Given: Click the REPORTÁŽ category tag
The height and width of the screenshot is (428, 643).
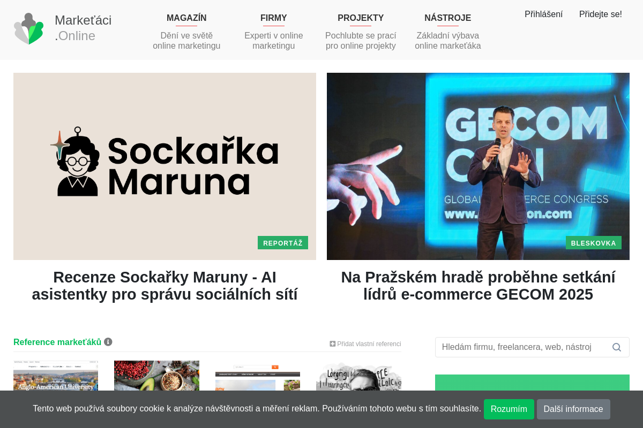Looking at the screenshot, I should tap(283, 243).
